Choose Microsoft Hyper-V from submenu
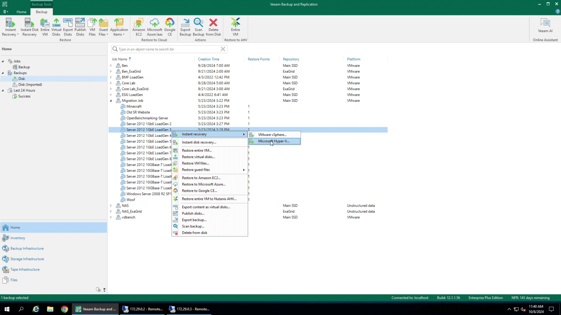This screenshot has width=561, height=315. point(274,141)
